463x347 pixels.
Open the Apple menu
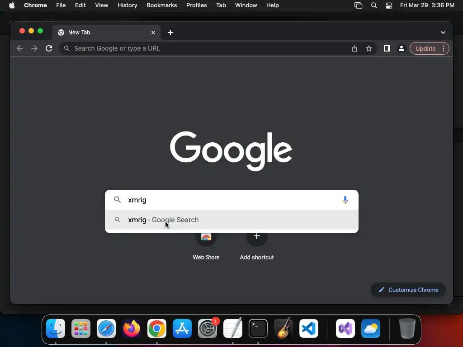coord(12,5)
